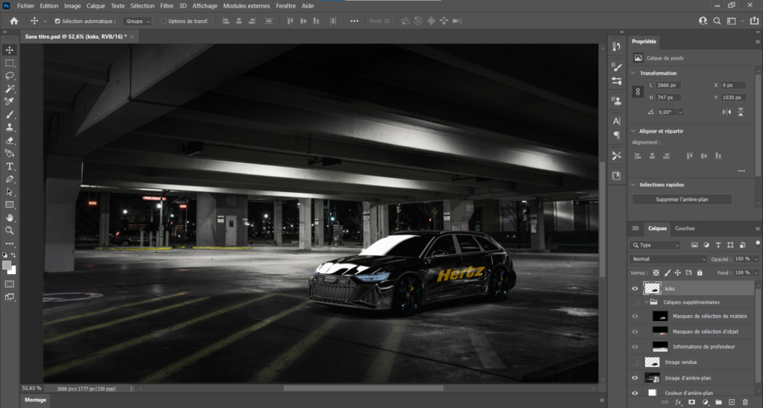763x408 pixels.
Task: Open the Opacité value dropdown arrow
Action: [x=756, y=259]
